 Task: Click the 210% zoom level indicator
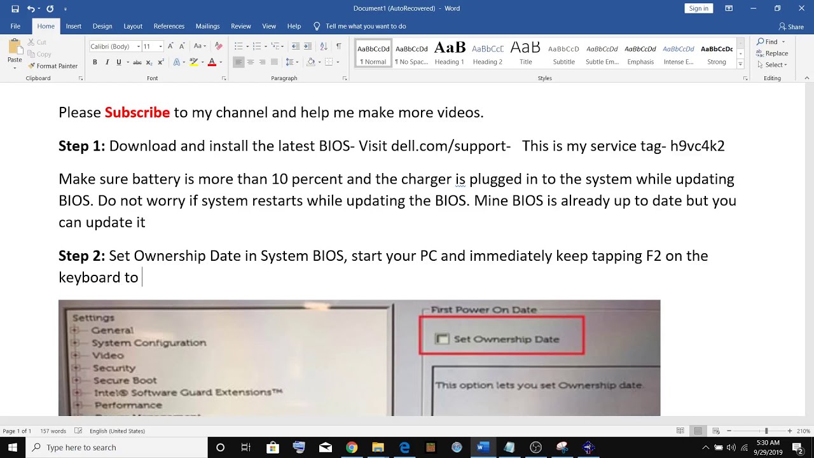pos(804,431)
